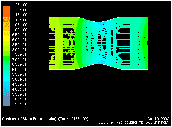Click the bright cyan band beside 5.00e-01
The image size is (172, 127).
coord(7,78)
